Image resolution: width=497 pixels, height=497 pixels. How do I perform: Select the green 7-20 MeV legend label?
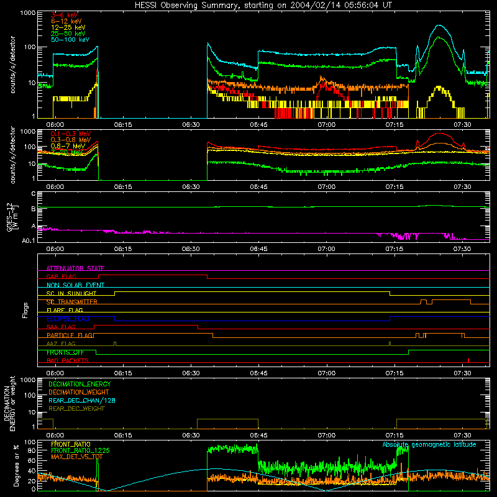pos(66,152)
